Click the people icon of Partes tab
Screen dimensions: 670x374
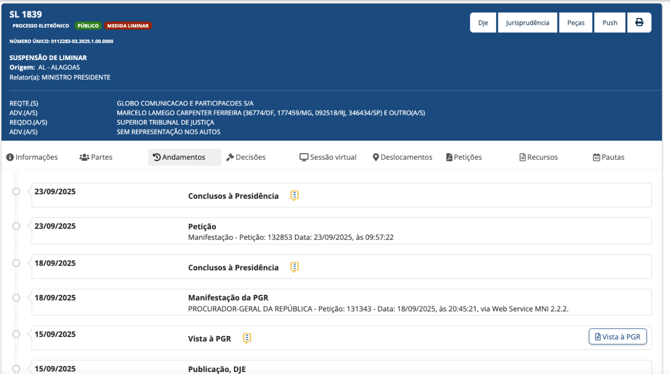click(x=84, y=157)
